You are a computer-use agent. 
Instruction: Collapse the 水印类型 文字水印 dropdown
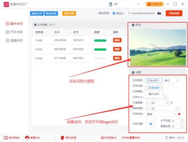pyautogui.click(x=154, y=81)
